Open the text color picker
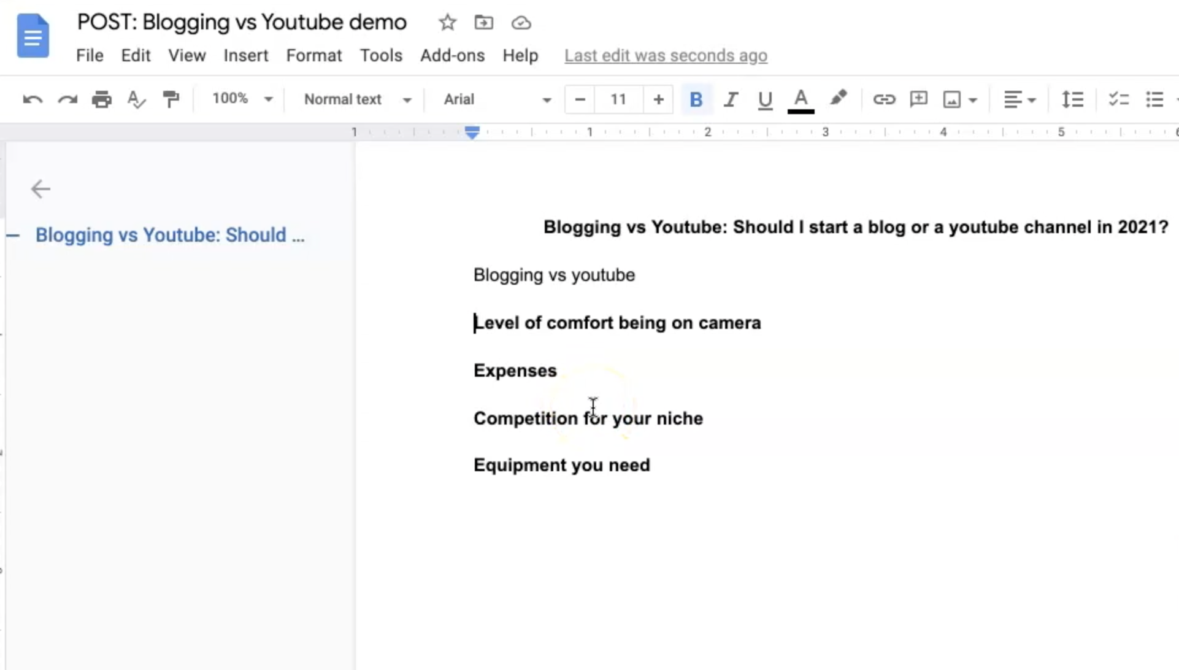The height and width of the screenshot is (670, 1179). click(x=801, y=100)
